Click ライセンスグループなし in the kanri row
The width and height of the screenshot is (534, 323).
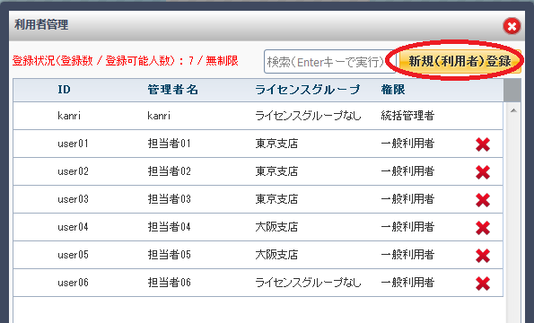pos(308,116)
